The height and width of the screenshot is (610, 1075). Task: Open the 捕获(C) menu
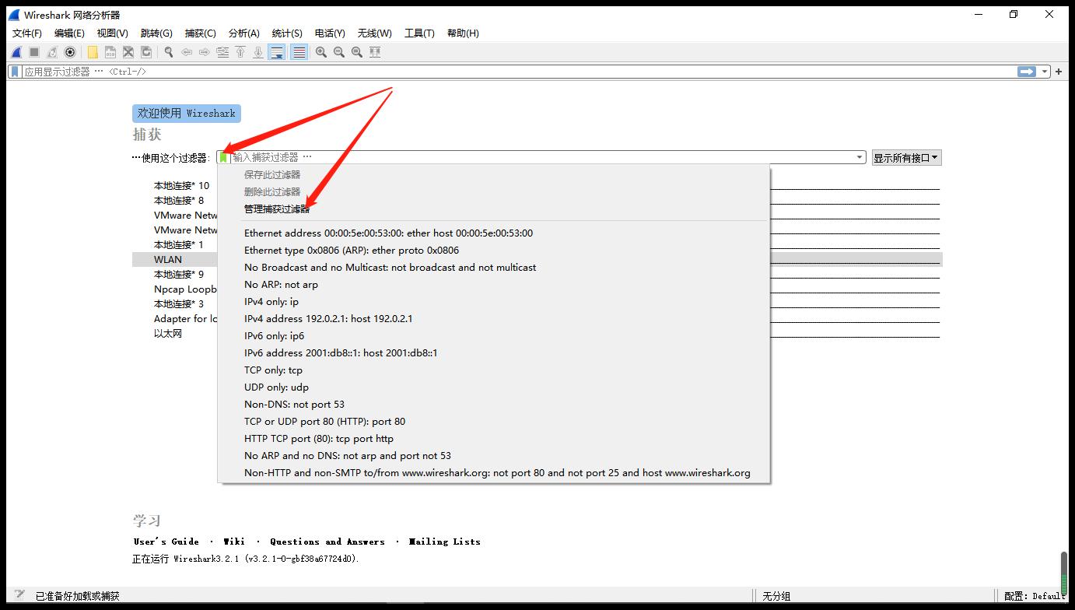pos(201,33)
